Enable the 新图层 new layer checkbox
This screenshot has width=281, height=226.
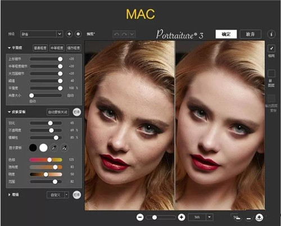point(271,73)
